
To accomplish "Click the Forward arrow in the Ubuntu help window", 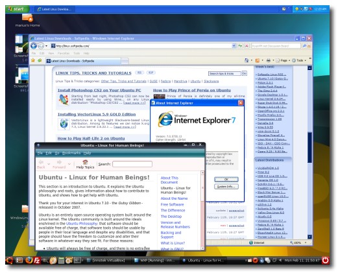I will click(x=59, y=164).
